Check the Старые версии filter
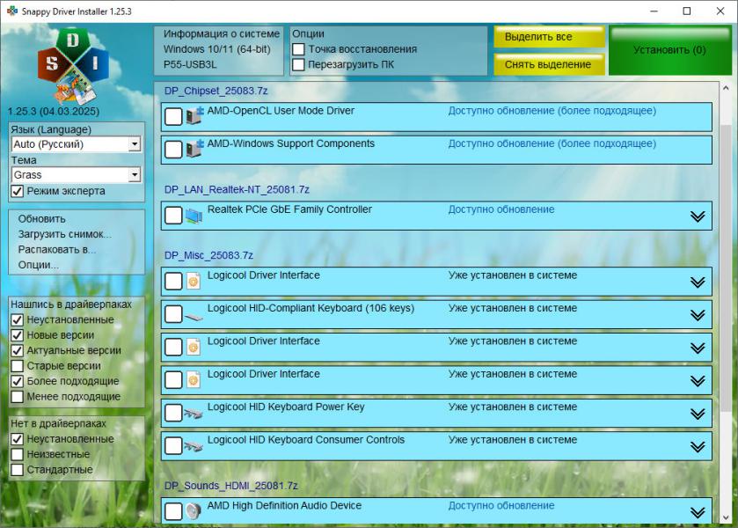738x528 pixels. tap(18, 366)
